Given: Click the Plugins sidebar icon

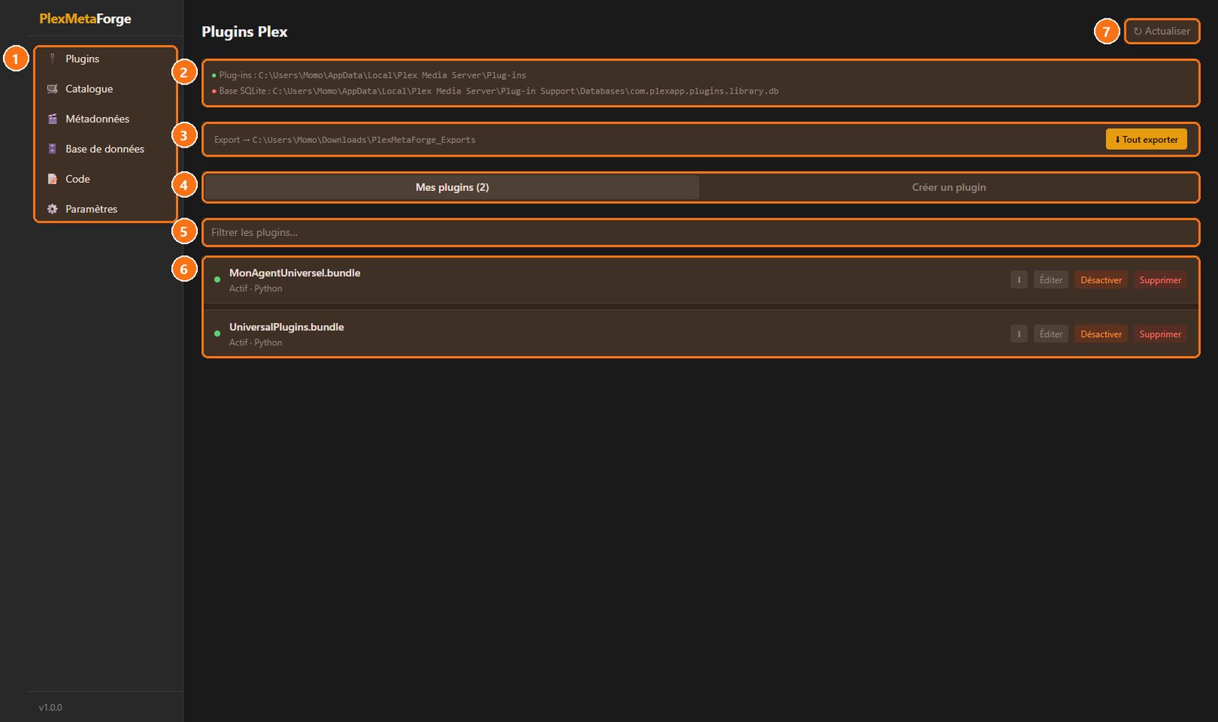Looking at the screenshot, I should (53, 59).
